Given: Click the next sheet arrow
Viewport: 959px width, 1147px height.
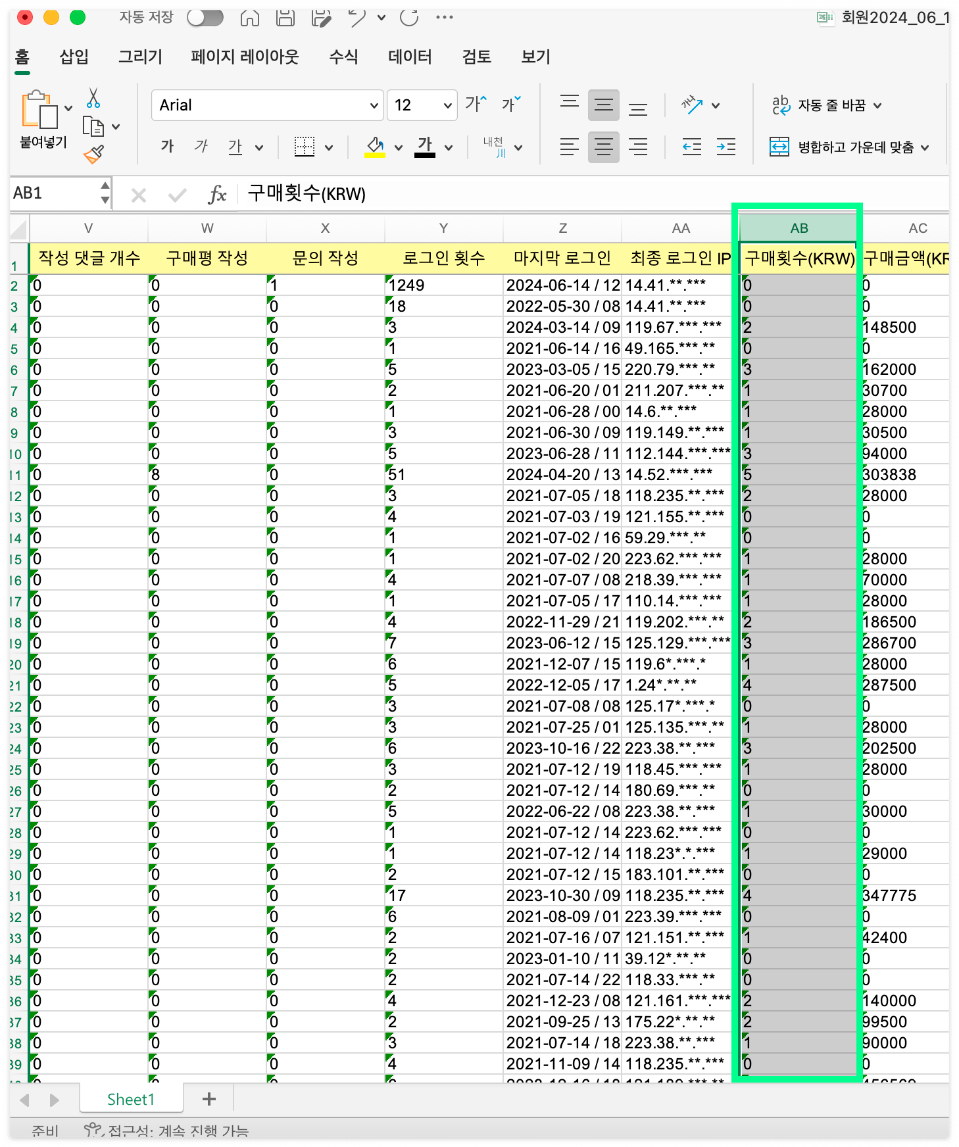Looking at the screenshot, I should (x=54, y=1099).
